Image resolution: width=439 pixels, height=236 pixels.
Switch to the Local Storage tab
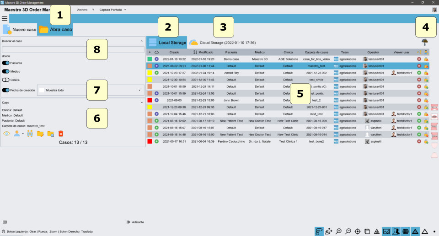(x=167, y=43)
